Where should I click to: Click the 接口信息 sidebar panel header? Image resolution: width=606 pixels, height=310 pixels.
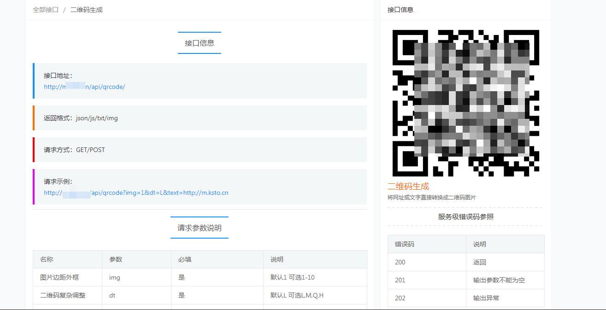400,10
